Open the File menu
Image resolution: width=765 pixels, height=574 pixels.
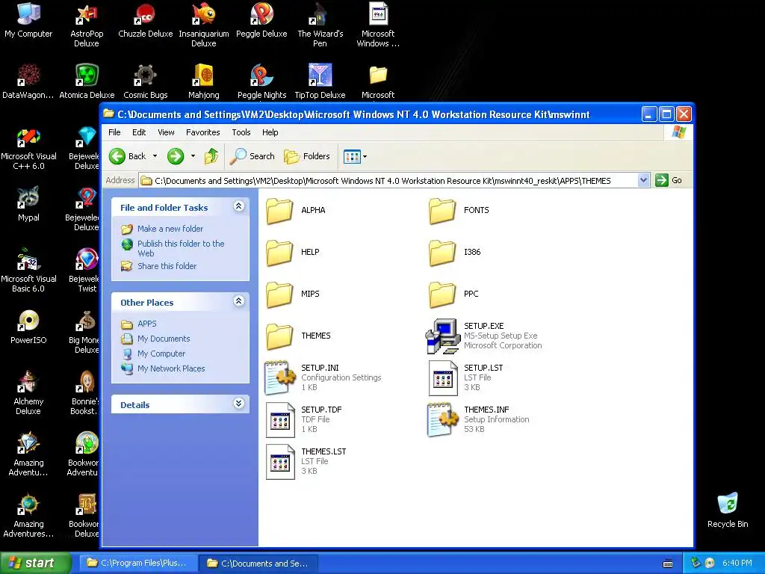tap(114, 132)
